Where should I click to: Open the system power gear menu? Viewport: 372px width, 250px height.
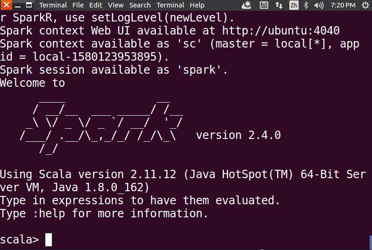point(365,5)
